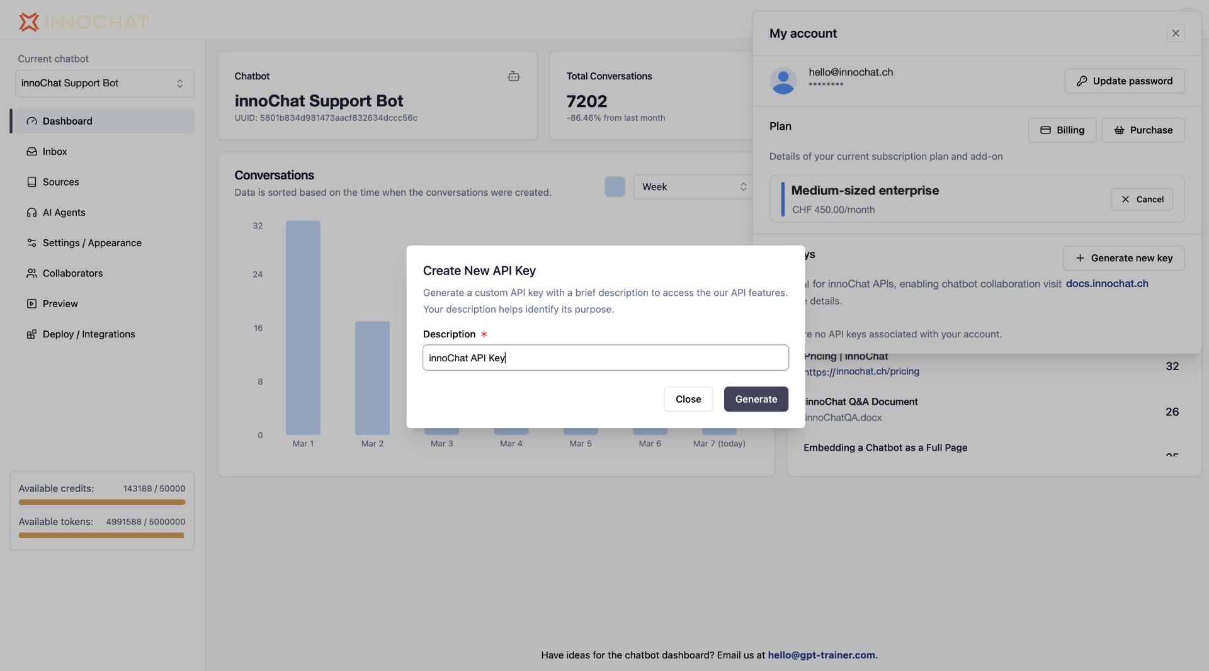Click Close in Create New API Key dialog
This screenshot has height=671, width=1209.
[688, 399]
